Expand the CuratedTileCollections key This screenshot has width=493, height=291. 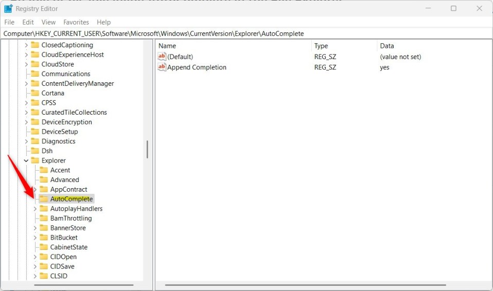(x=26, y=113)
